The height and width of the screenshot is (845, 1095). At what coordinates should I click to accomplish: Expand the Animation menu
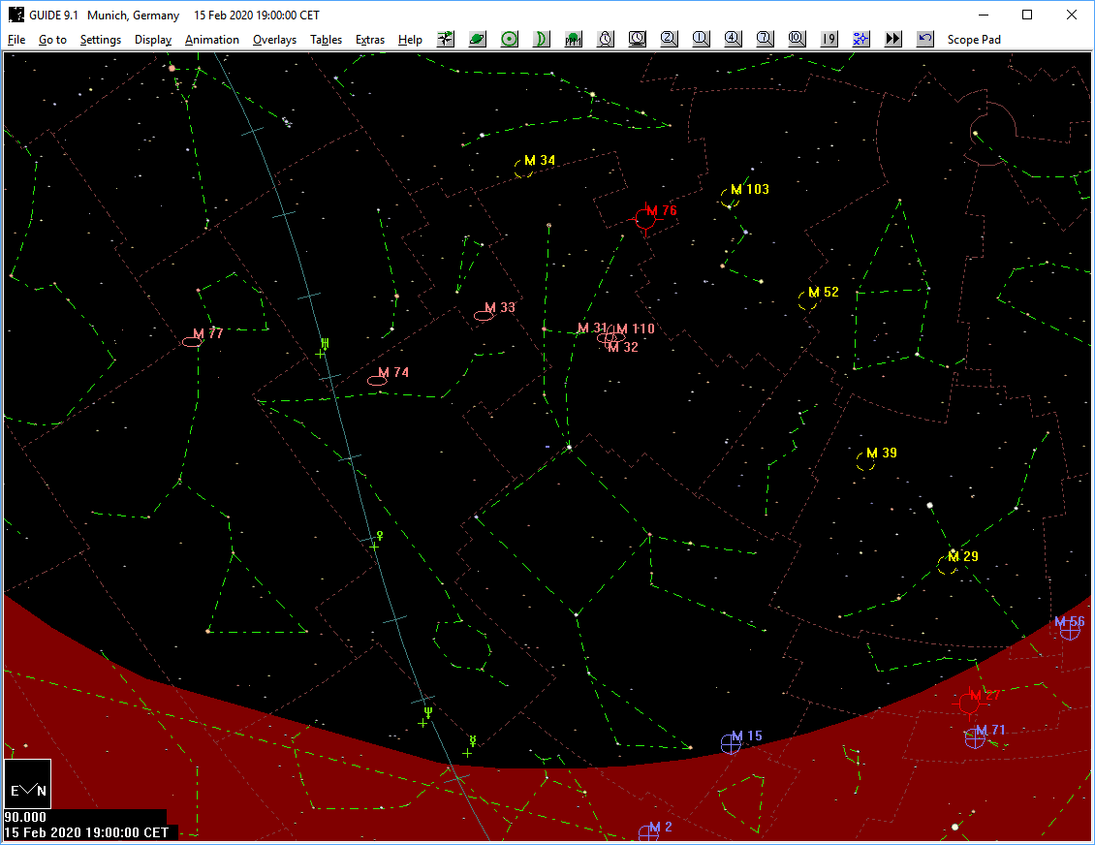tap(211, 40)
